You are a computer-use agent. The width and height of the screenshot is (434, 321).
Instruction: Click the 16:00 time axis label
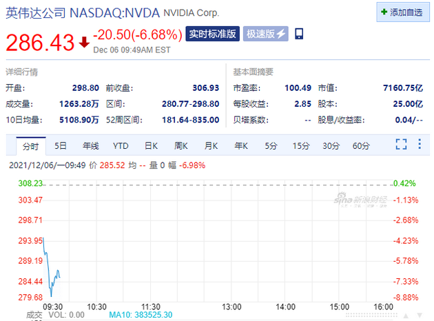pos(383,307)
